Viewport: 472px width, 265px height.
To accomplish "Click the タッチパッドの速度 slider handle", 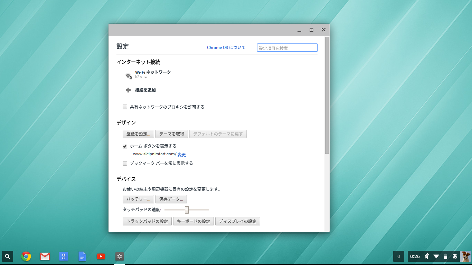I will click(x=187, y=210).
